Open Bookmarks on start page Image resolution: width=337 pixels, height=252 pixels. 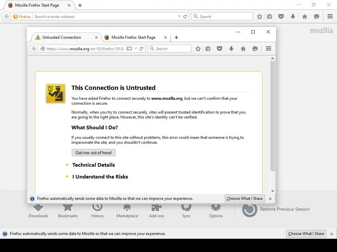(x=68, y=207)
